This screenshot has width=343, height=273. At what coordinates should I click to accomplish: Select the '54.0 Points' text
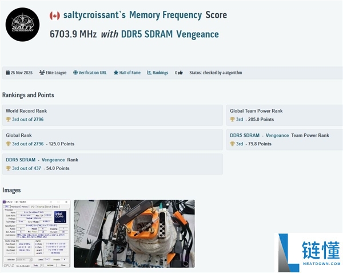pyautogui.click(x=58, y=168)
